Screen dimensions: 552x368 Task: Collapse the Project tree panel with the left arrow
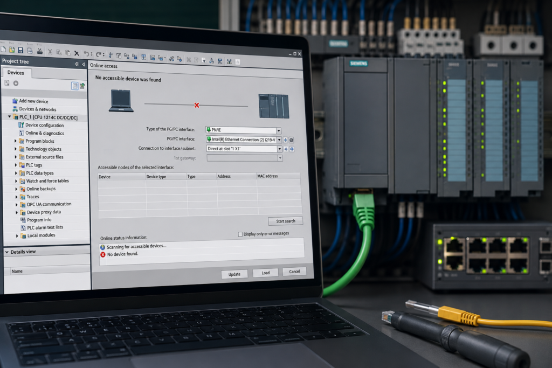(84, 64)
